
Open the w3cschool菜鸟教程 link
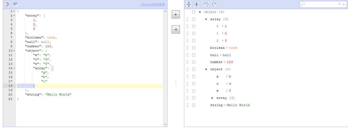click(153, 4)
